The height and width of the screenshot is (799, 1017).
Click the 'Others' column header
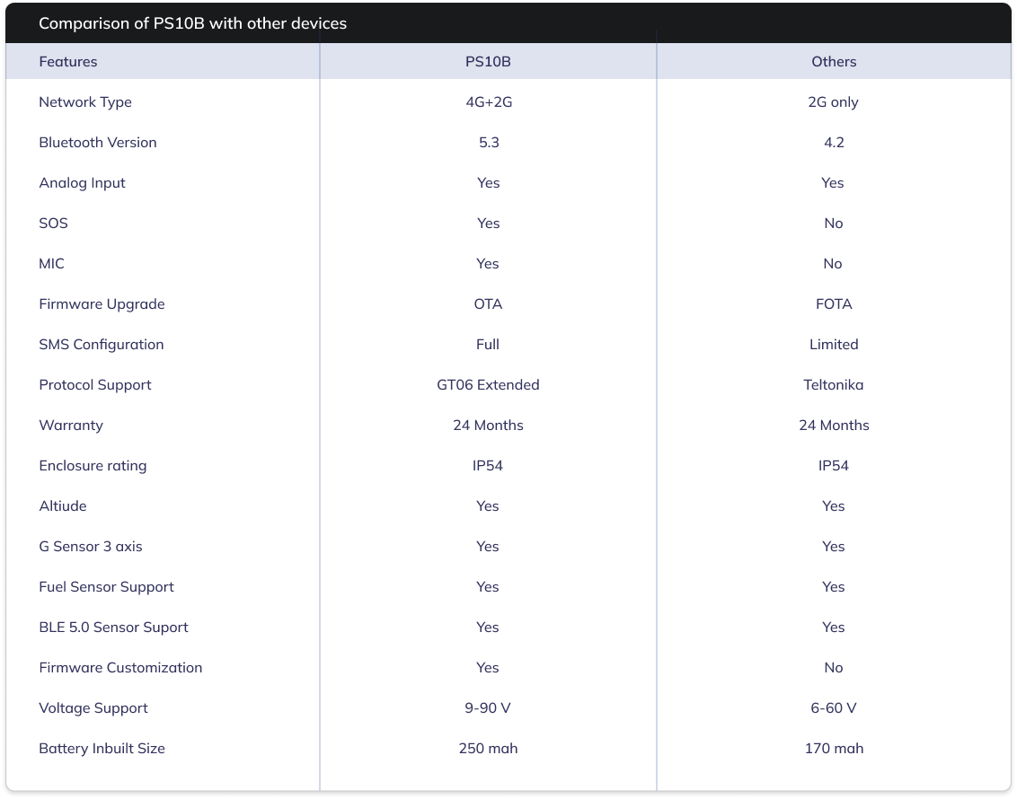coord(834,62)
